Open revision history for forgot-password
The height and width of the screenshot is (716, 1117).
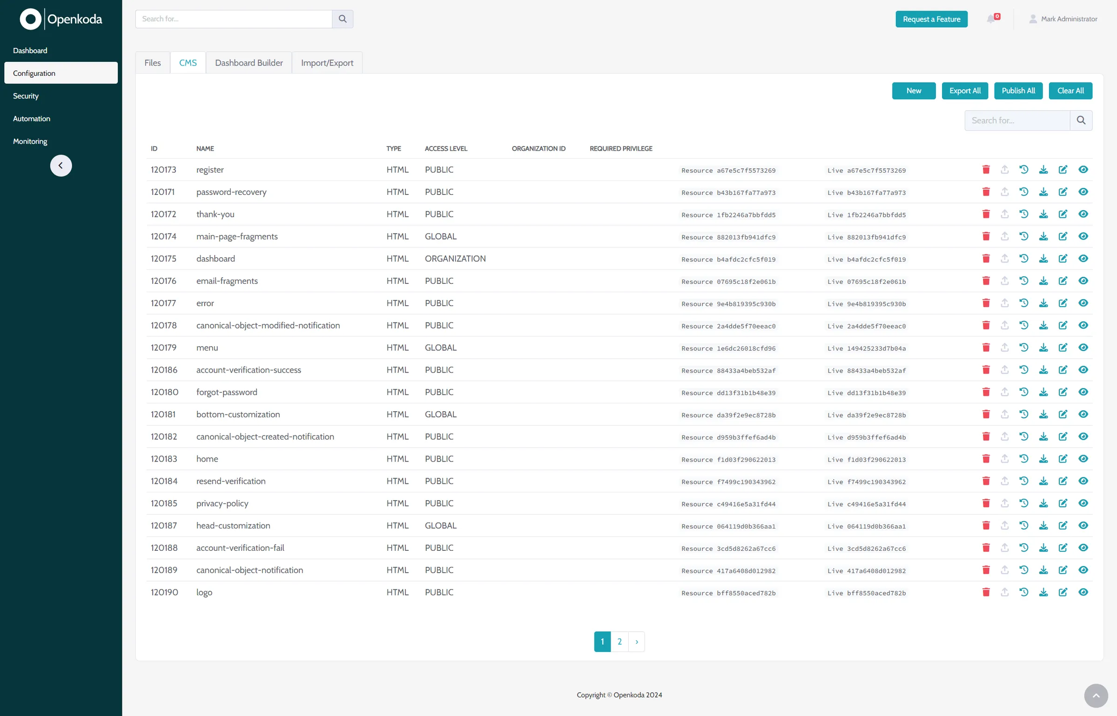[1024, 392]
